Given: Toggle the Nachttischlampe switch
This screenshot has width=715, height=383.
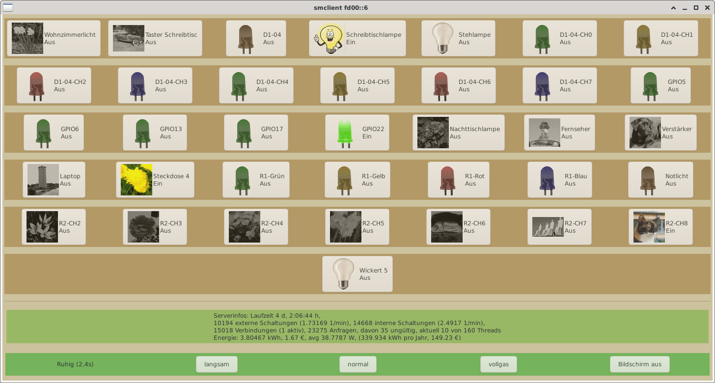Looking at the screenshot, I should pyautogui.click(x=459, y=133).
